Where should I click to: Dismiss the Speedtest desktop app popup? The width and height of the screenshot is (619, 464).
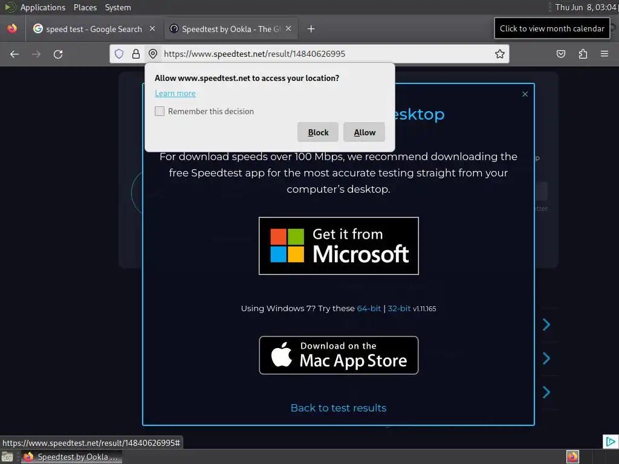[525, 94]
